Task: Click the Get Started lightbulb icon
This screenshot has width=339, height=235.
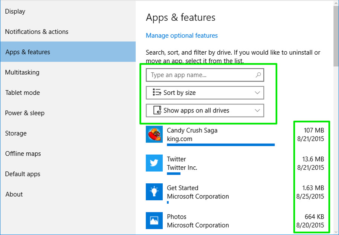Action: [x=154, y=192]
